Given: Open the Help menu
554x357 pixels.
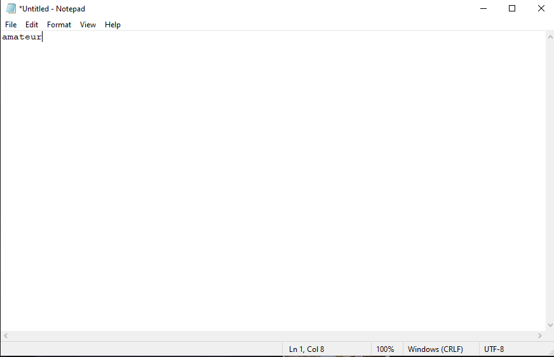Looking at the screenshot, I should 112,25.
